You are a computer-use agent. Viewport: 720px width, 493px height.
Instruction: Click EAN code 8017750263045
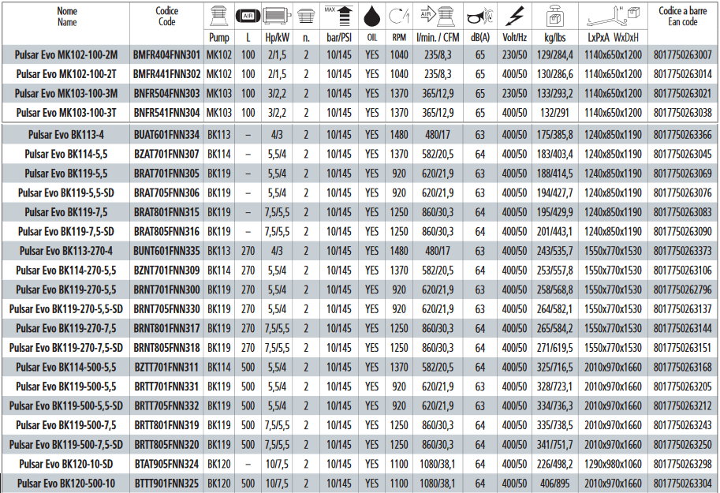tap(682, 155)
